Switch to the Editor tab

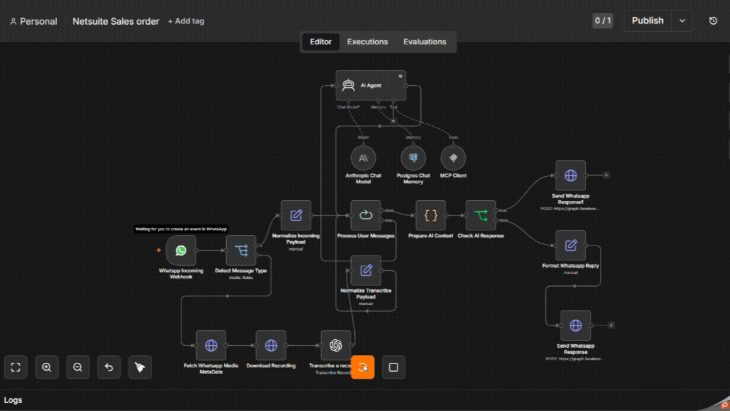tap(321, 41)
